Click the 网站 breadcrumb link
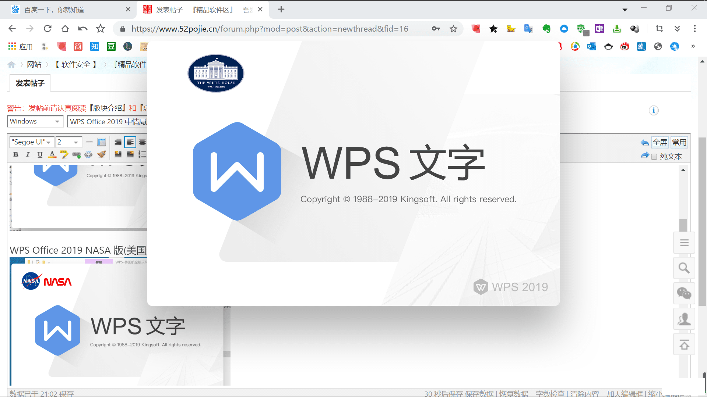Image resolution: width=707 pixels, height=397 pixels. (x=34, y=64)
